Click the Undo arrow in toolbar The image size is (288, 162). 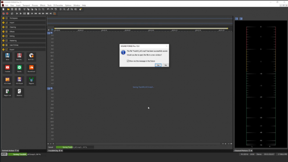pyautogui.click(x=48, y=9)
